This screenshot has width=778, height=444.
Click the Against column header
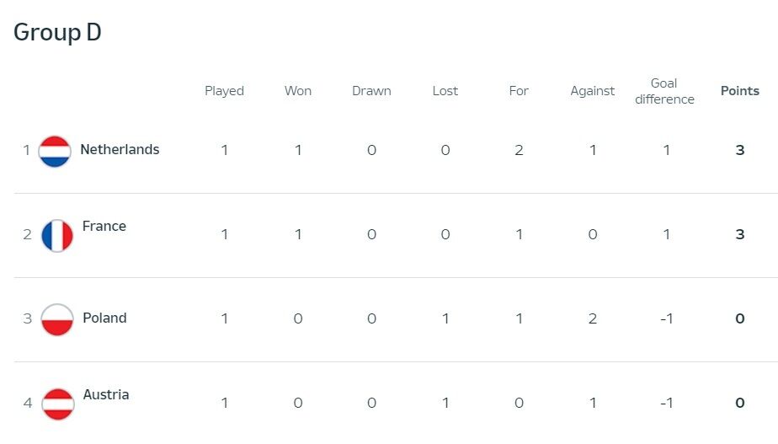593,91
